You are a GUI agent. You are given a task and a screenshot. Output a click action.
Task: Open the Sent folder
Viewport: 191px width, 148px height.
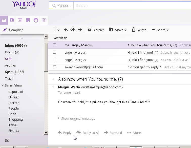click(x=8, y=59)
